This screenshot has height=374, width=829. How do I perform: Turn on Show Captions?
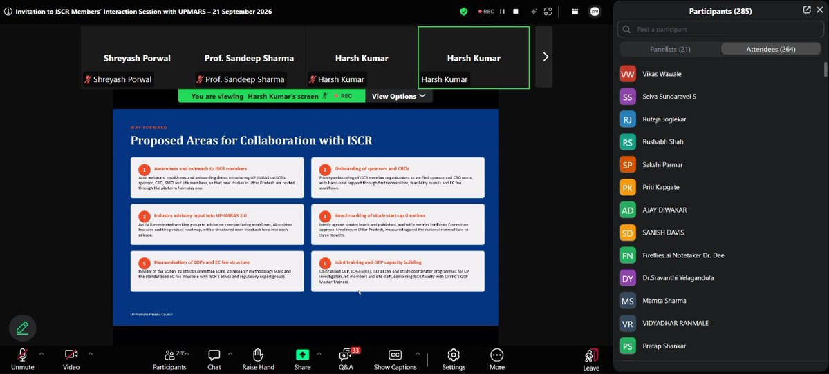pos(395,360)
